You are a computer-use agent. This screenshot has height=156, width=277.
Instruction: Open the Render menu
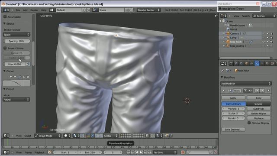(34, 10)
